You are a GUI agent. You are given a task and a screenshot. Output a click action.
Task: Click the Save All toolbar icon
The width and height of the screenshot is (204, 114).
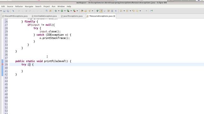(x=8, y=11)
